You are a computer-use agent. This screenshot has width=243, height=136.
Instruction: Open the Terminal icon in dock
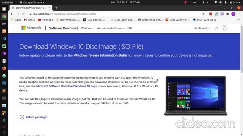[4, 98]
